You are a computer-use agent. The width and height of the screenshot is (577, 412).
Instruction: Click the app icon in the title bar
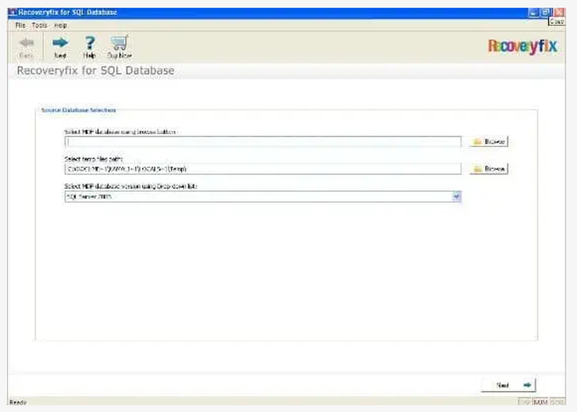(x=13, y=13)
